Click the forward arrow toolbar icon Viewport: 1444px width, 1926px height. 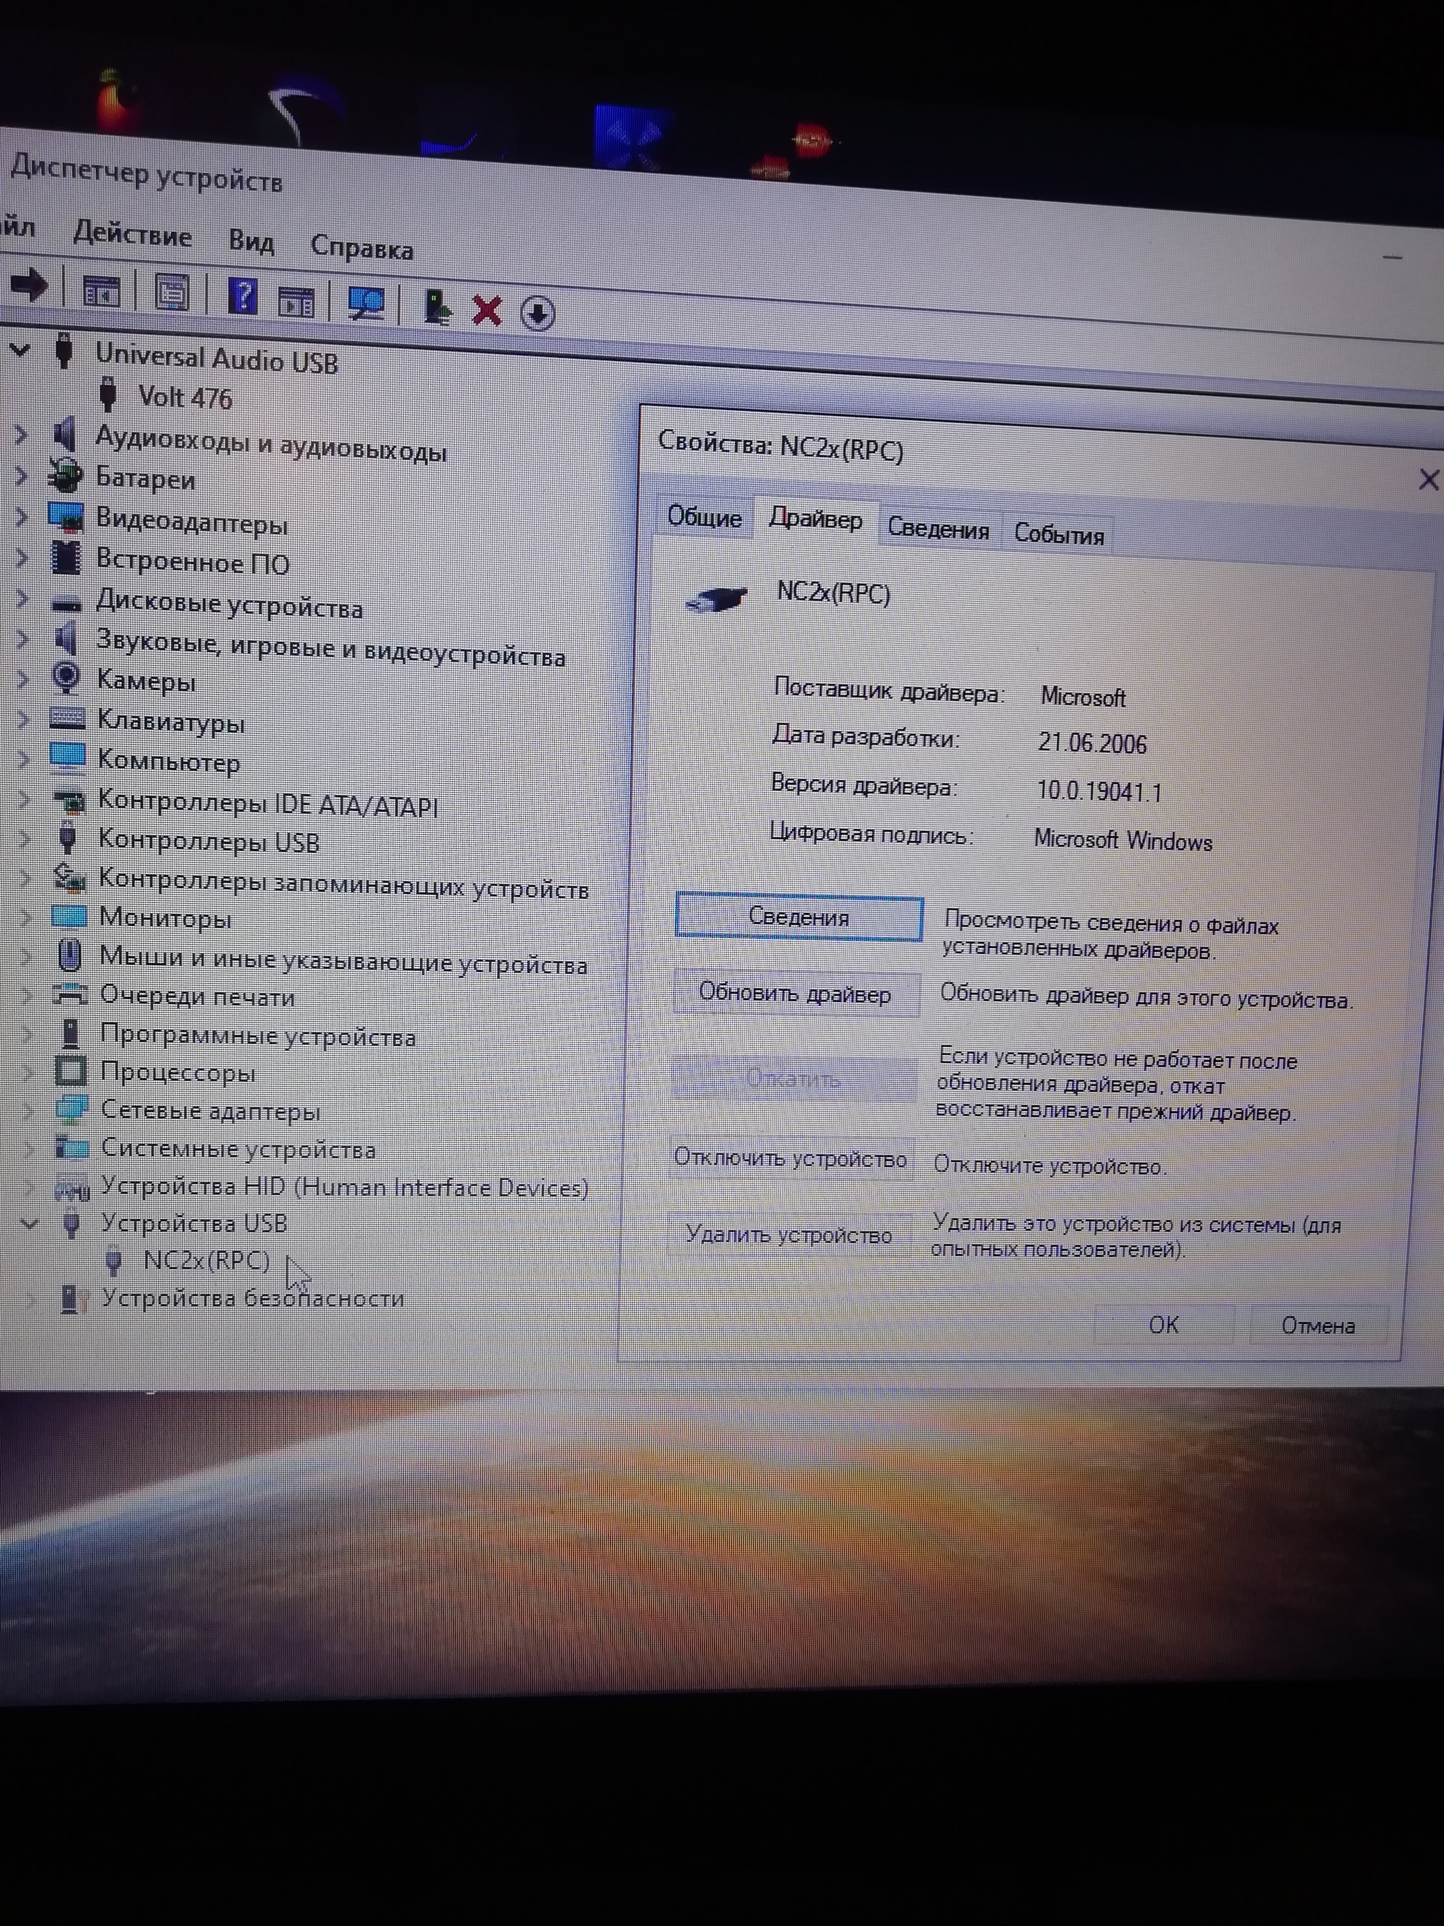click(31, 284)
